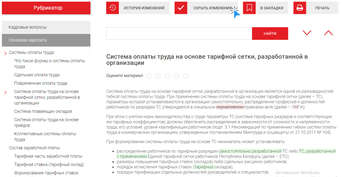Toggle the Скрыть изменения button
342x177 pixels.
212,8
